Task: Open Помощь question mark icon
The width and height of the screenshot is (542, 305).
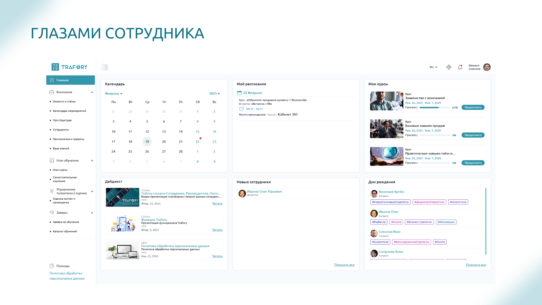Action: [52, 266]
